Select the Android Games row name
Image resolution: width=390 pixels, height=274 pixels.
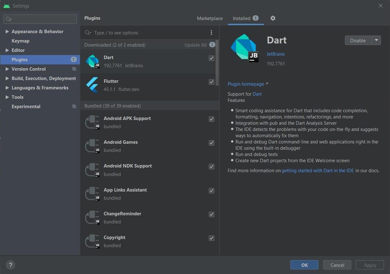click(x=121, y=142)
